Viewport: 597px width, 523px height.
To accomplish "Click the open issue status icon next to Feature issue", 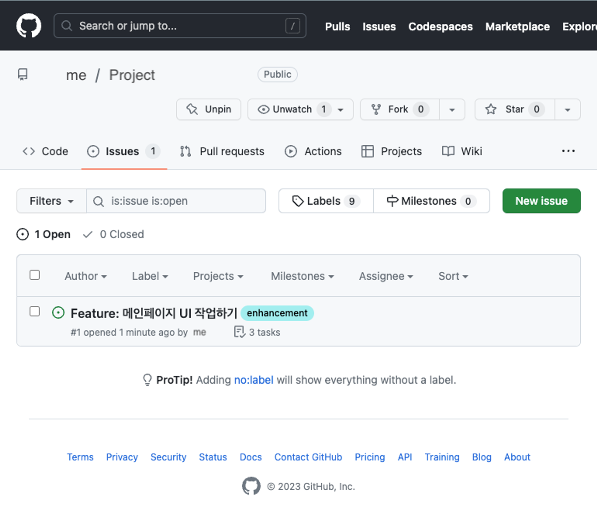I will 59,313.
